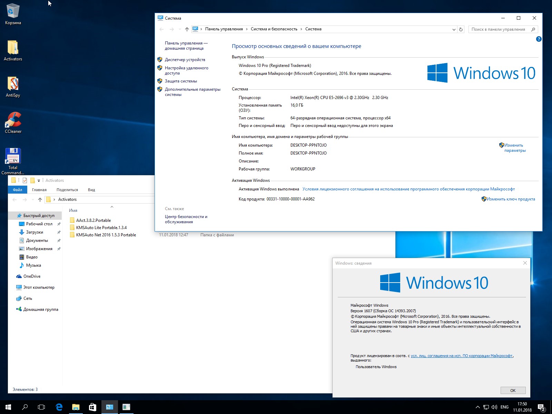Switch to the Вид ribbon tab
The image size is (552, 414).
[x=91, y=190]
